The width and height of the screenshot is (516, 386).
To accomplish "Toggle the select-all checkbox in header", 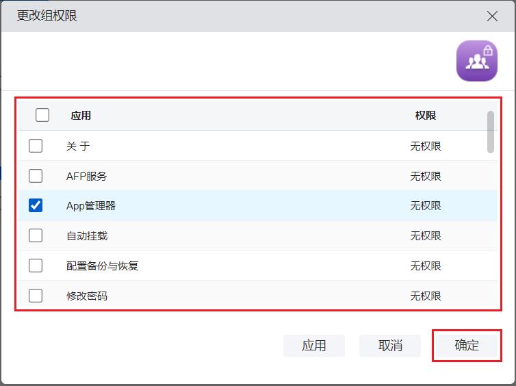I will 42,115.
